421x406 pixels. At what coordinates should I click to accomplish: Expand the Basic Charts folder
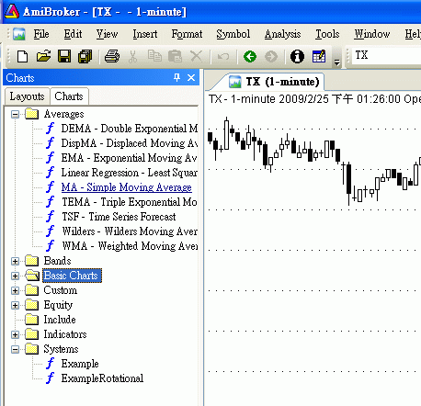pos(15,276)
